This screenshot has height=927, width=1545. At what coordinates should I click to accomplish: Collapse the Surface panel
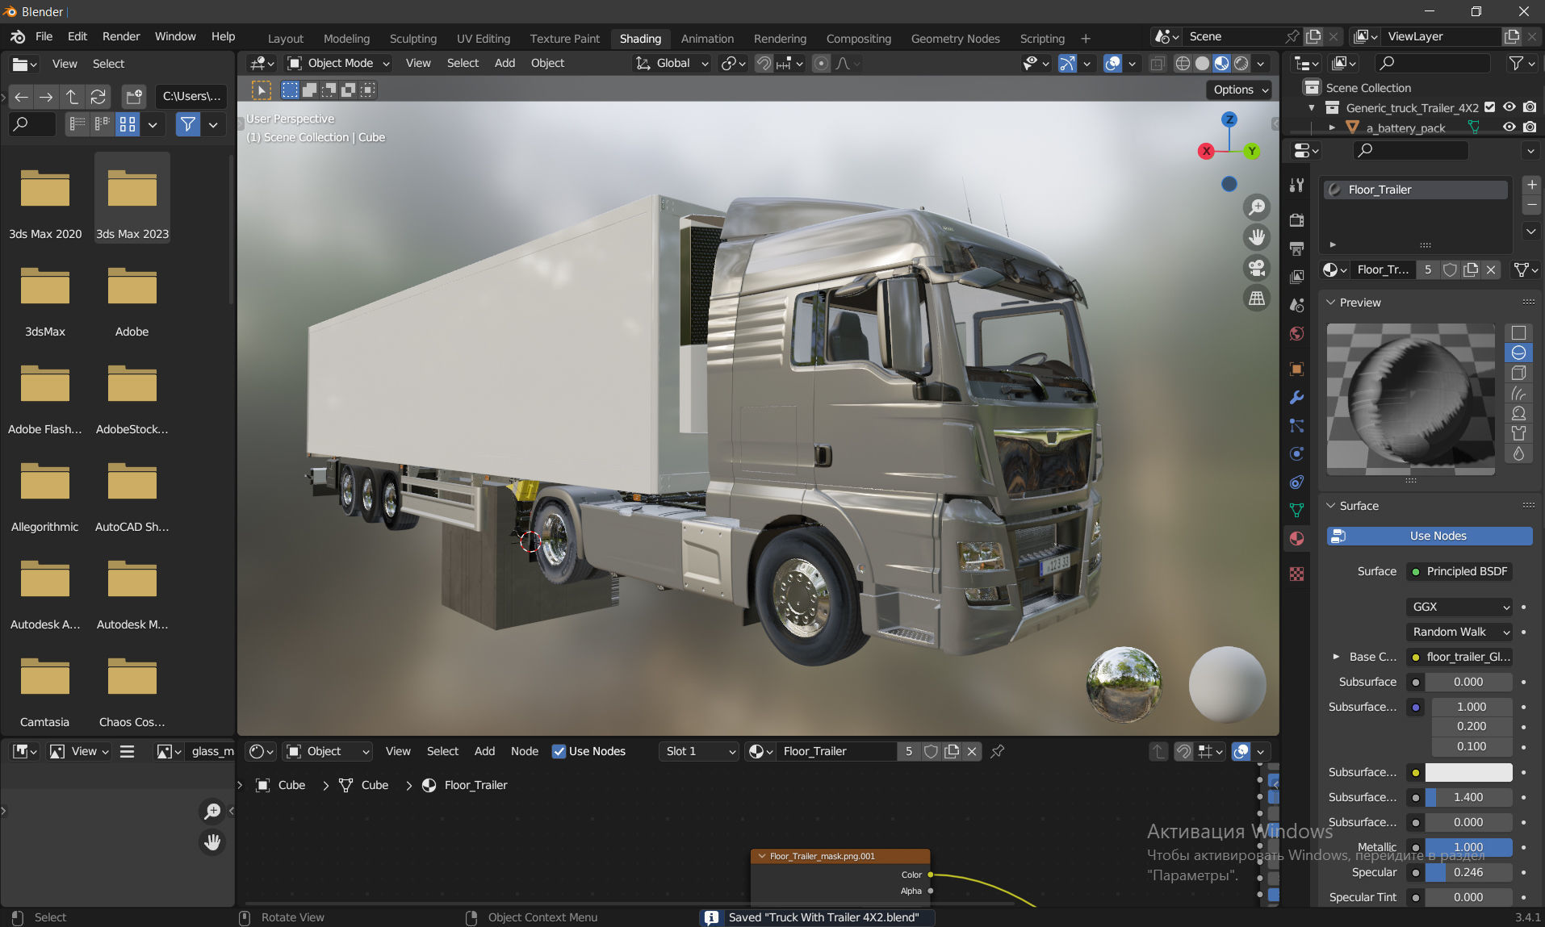pos(1331,506)
